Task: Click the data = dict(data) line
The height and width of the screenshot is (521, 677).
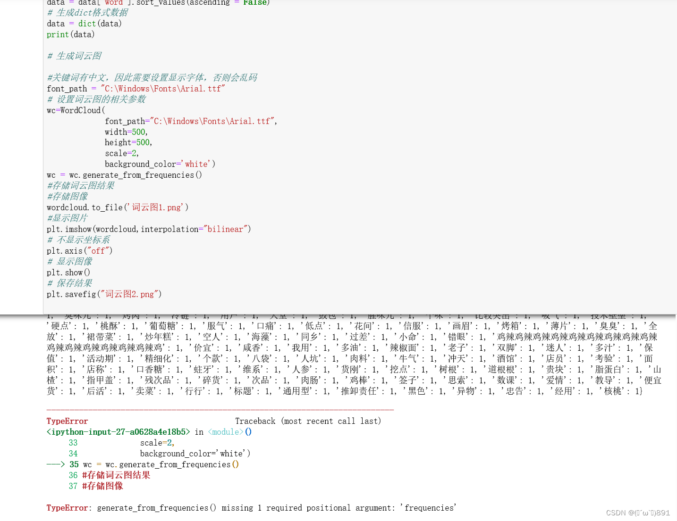Action: [84, 23]
